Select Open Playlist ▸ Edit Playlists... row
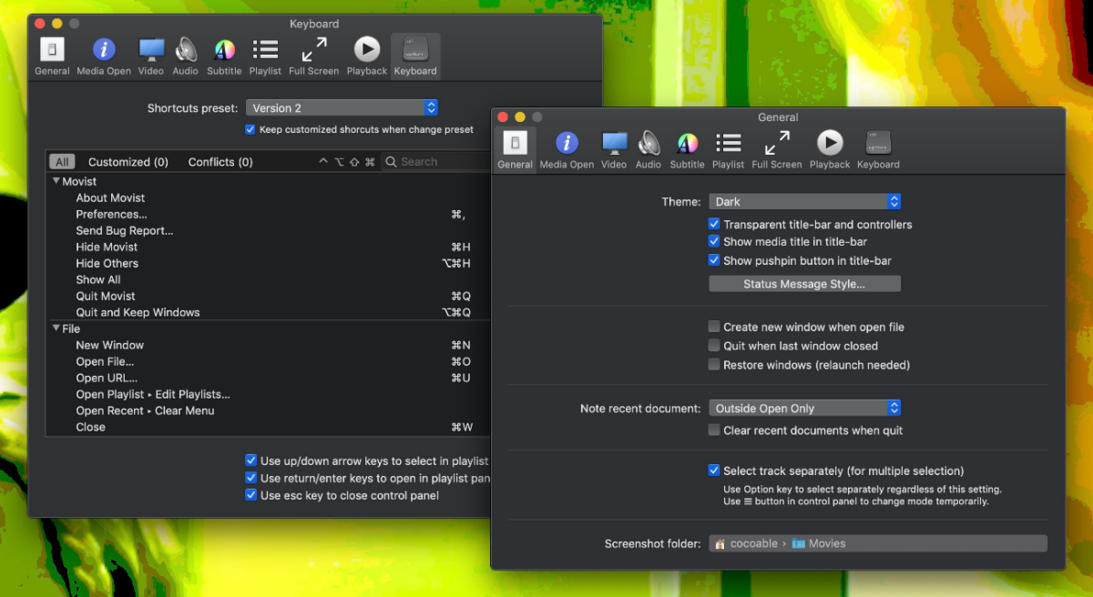Viewport: 1093px width, 597px height. point(269,394)
